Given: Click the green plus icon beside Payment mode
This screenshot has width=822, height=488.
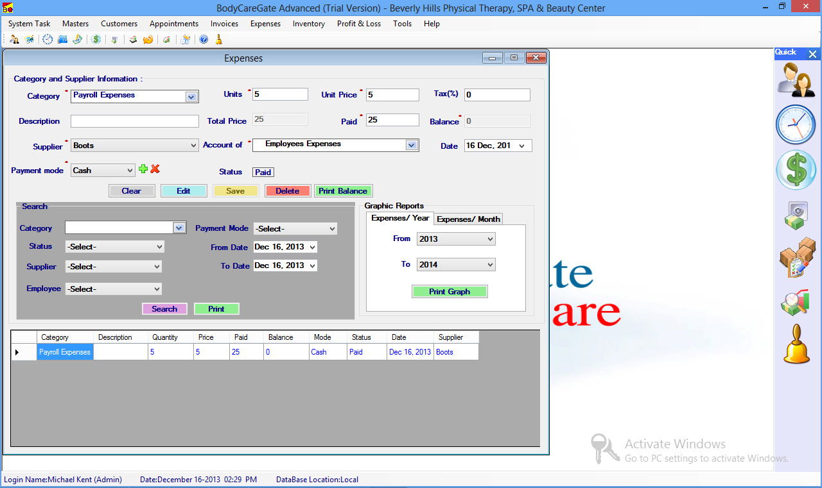Looking at the screenshot, I should pos(143,169).
